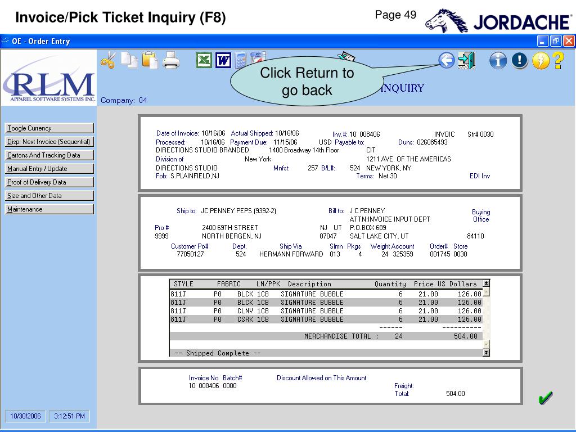Click the exclamation alert icon
The width and height of the screenshot is (576, 432).
coord(519,60)
